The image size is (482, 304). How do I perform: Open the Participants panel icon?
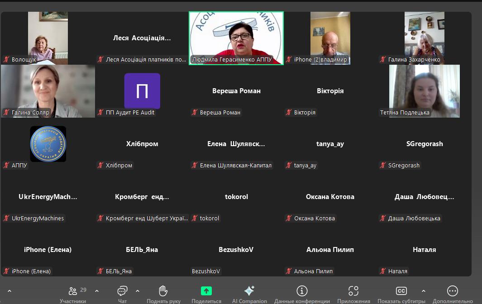click(x=73, y=291)
